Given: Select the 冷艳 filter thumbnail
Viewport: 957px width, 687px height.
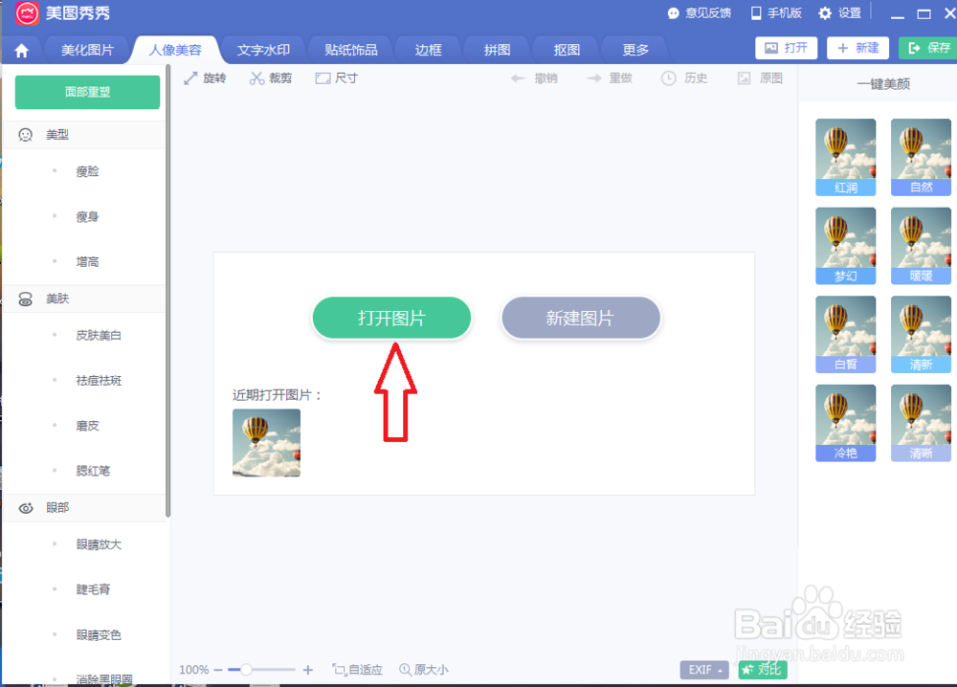Looking at the screenshot, I should pyautogui.click(x=845, y=422).
